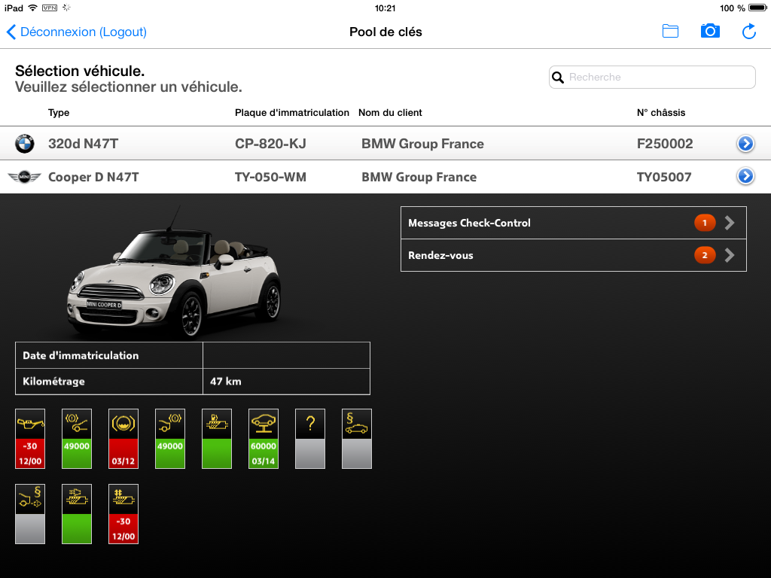
Task: Select the vehicle check lift indicator
Action: tap(264, 439)
